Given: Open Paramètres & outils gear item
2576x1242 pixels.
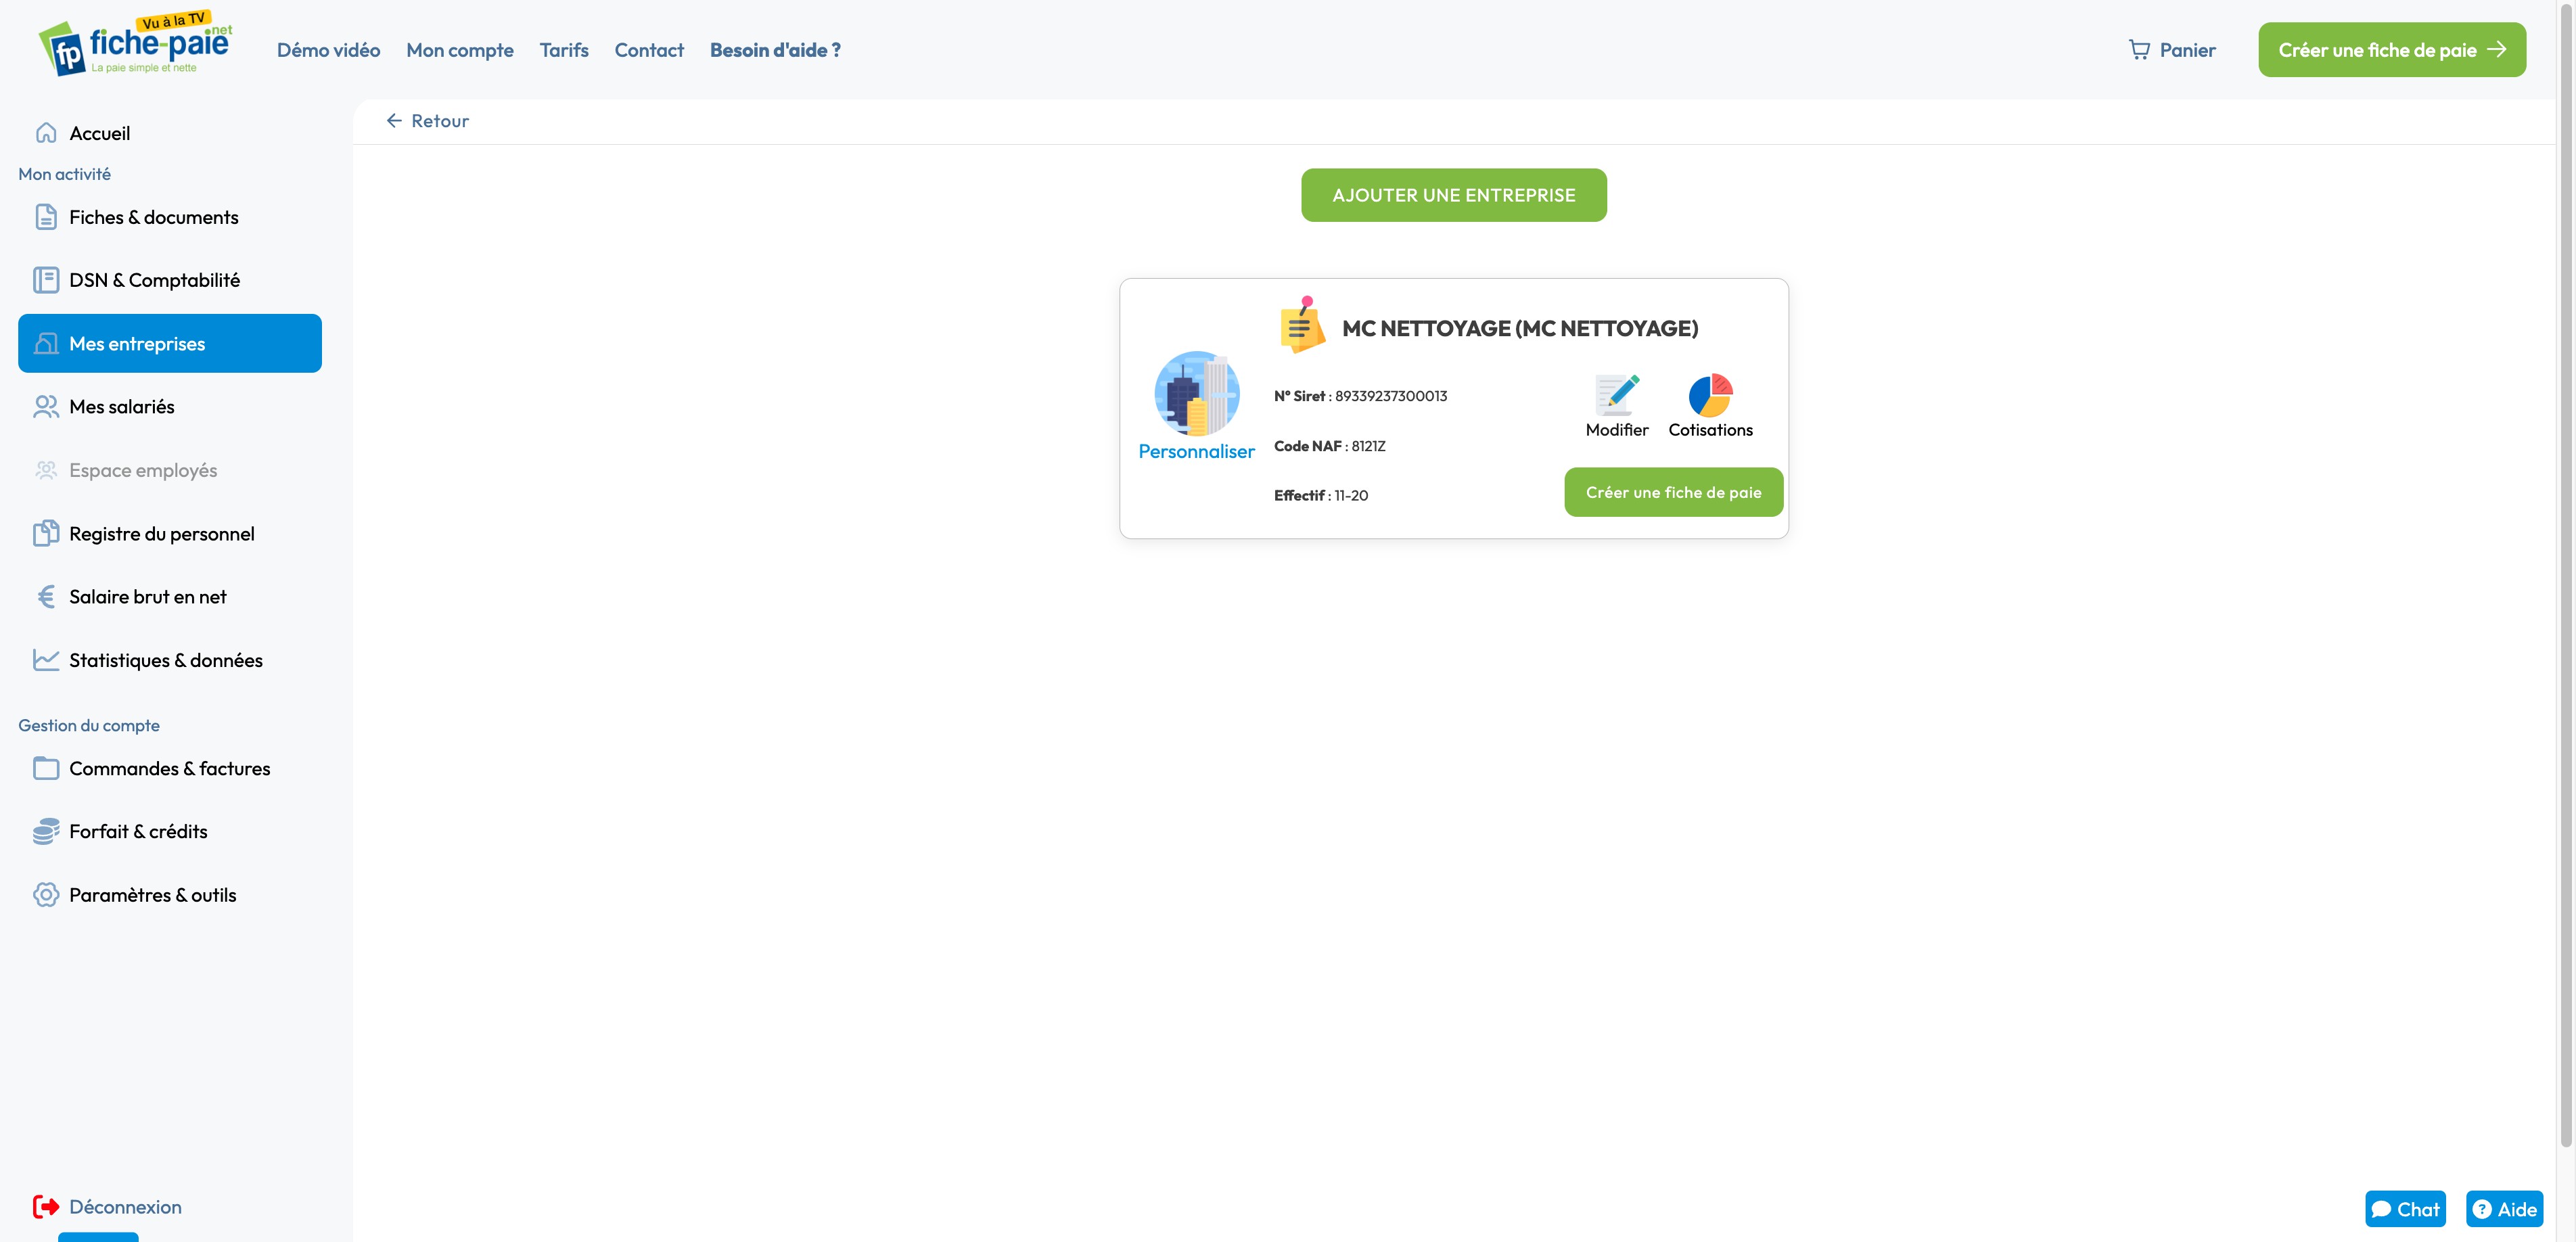Looking at the screenshot, I should (x=152, y=895).
